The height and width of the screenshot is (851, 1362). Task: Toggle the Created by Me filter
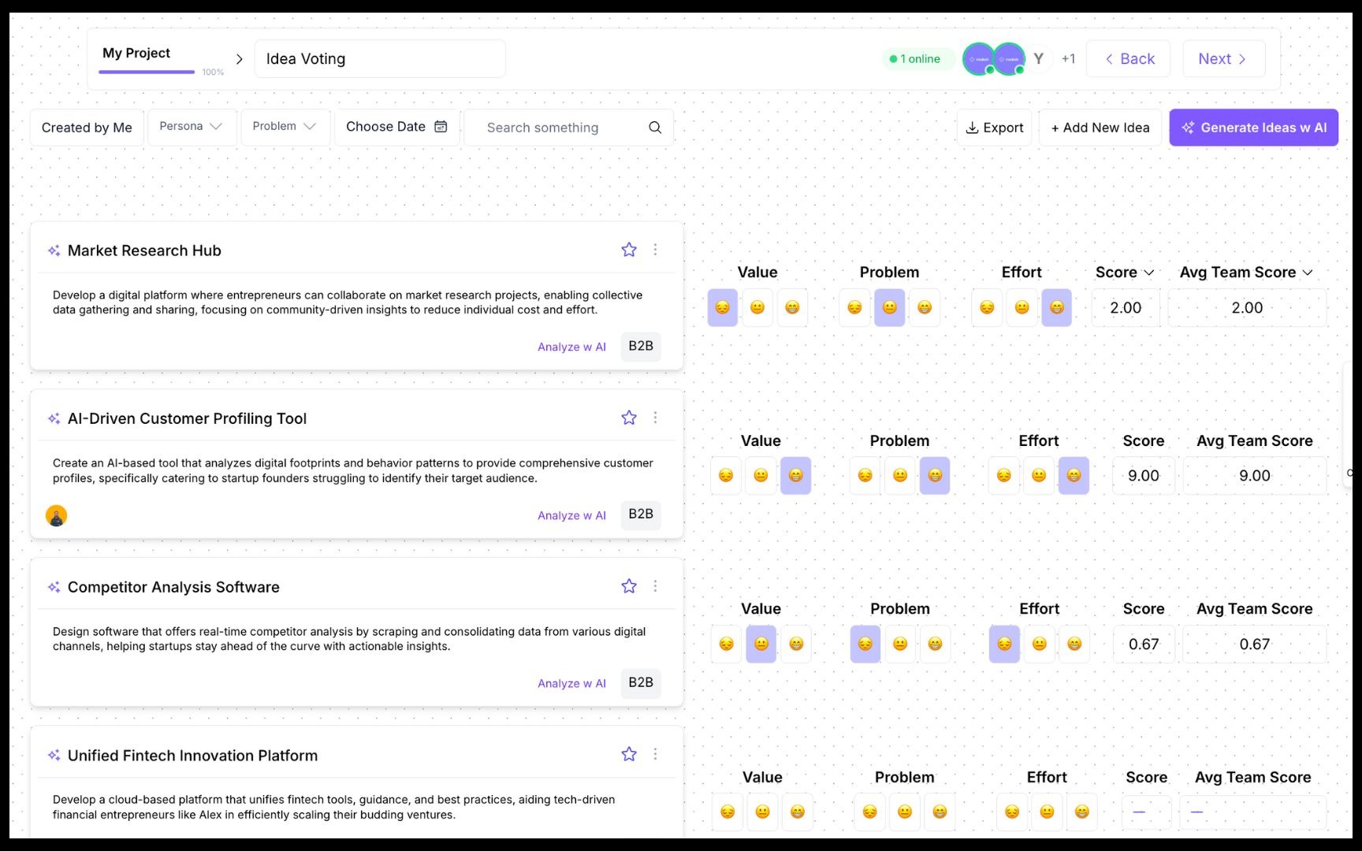pos(87,128)
